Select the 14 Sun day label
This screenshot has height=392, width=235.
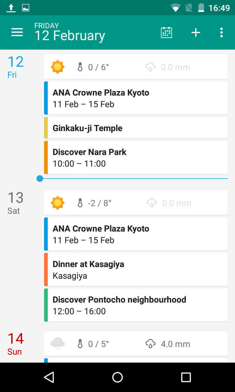pyautogui.click(x=15, y=343)
